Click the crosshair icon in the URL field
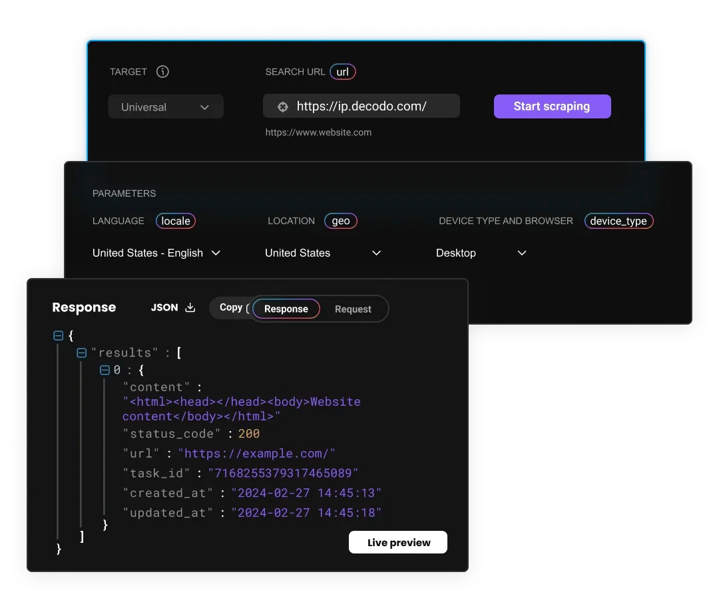This screenshot has width=719, height=612. pos(283,106)
